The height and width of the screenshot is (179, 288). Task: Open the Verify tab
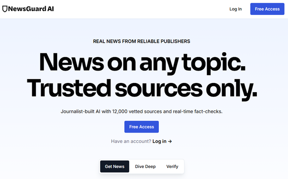pos(172,167)
